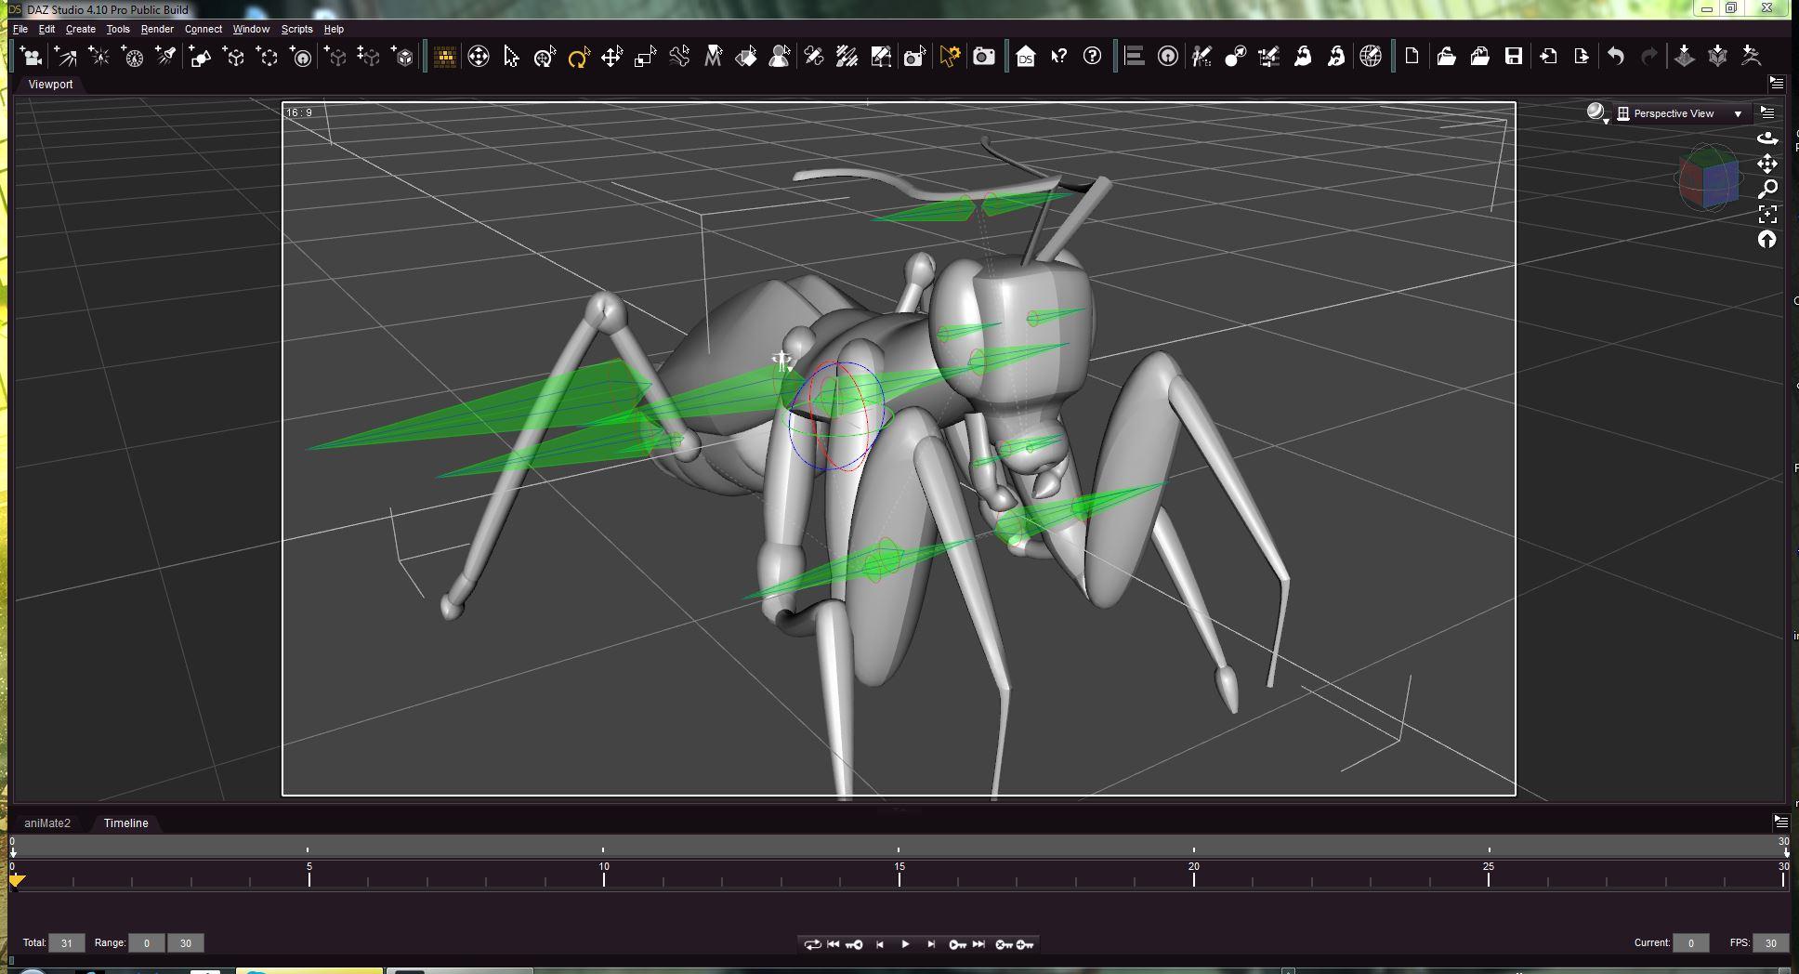
Task: Click frame 15 marker on the timeline
Action: [899, 874]
